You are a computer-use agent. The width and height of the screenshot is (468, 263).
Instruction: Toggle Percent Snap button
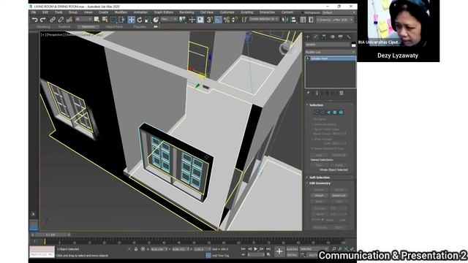point(227,20)
